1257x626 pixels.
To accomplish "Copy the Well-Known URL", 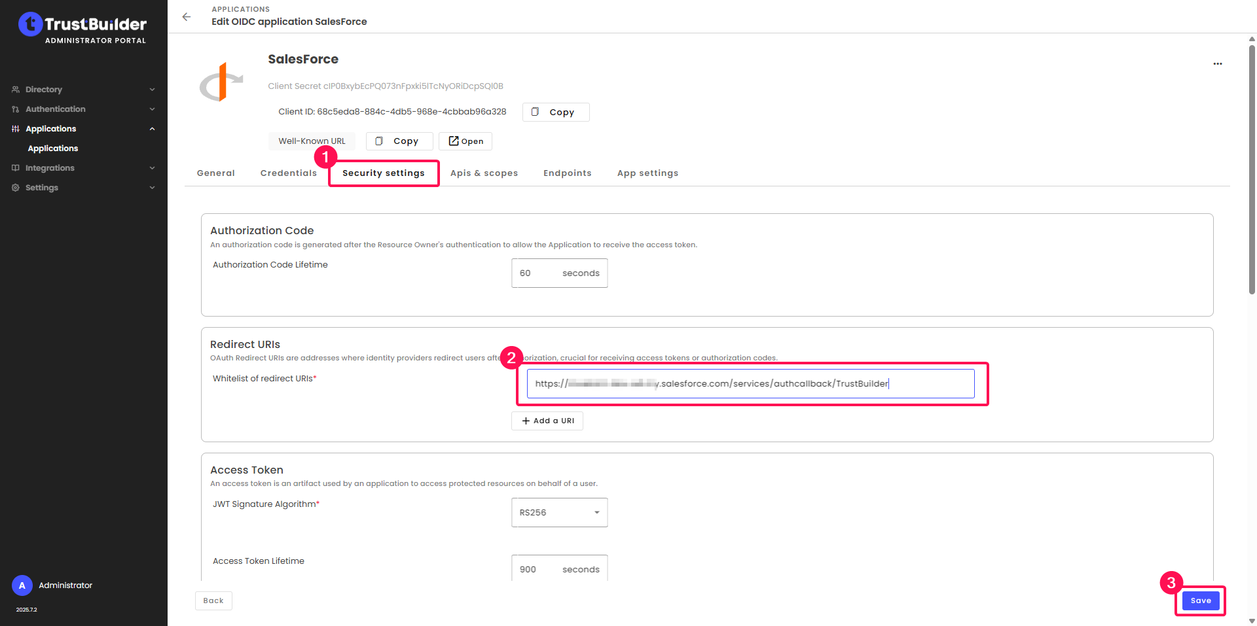I will pyautogui.click(x=399, y=141).
